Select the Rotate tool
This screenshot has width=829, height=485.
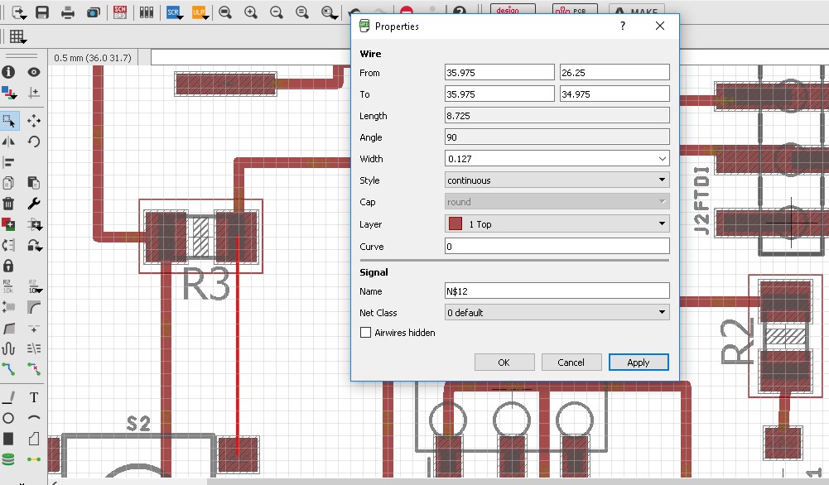tap(34, 142)
